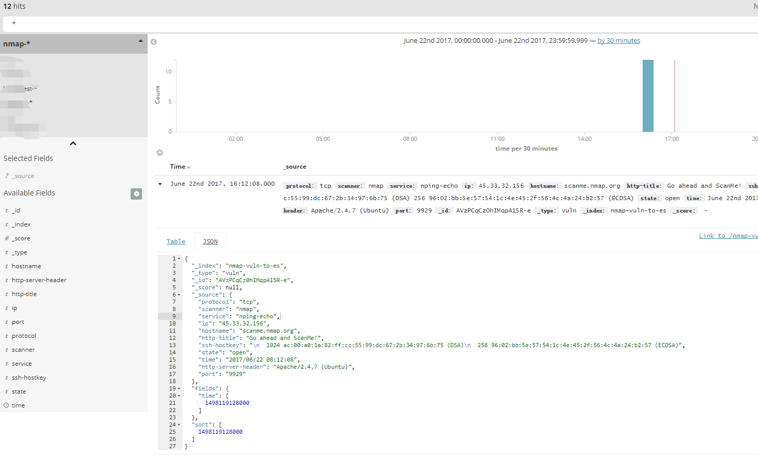Click the "nping-echo" service value in JSON
This screenshot has width=758, height=457.
pyautogui.click(x=257, y=316)
